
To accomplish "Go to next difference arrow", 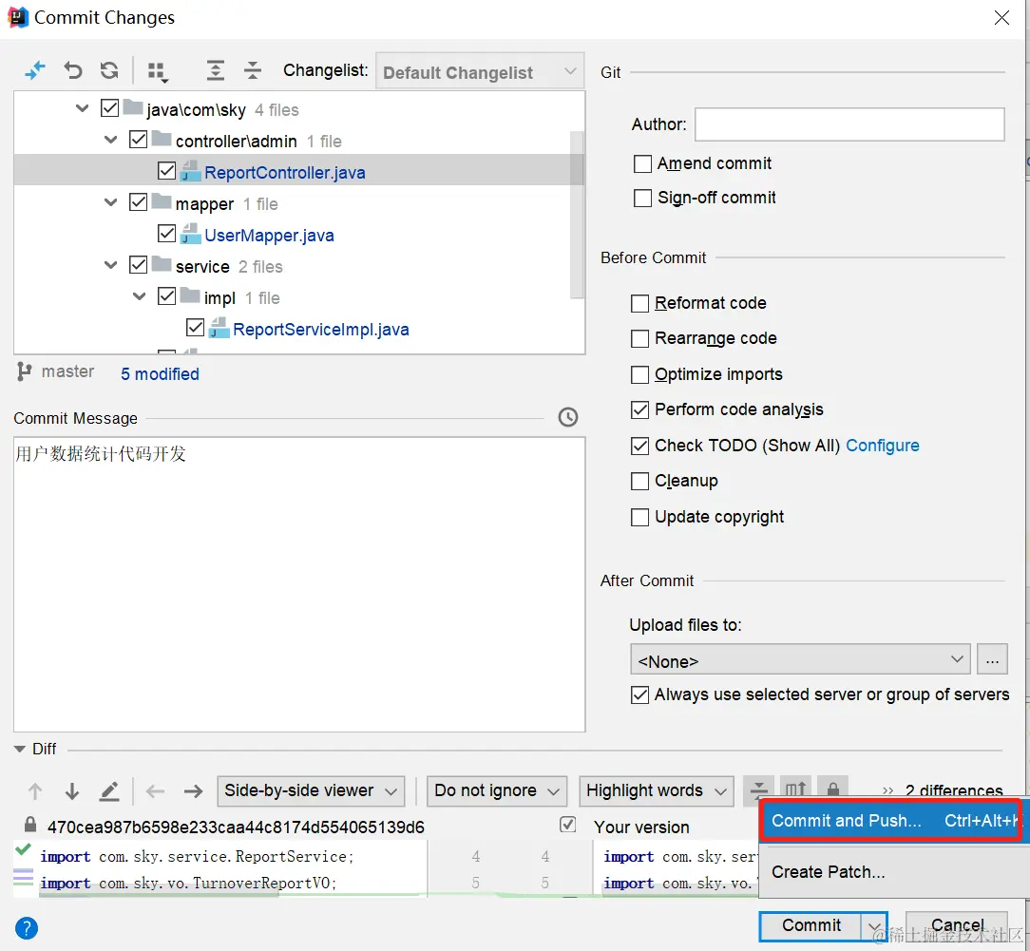I will [72, 790].
